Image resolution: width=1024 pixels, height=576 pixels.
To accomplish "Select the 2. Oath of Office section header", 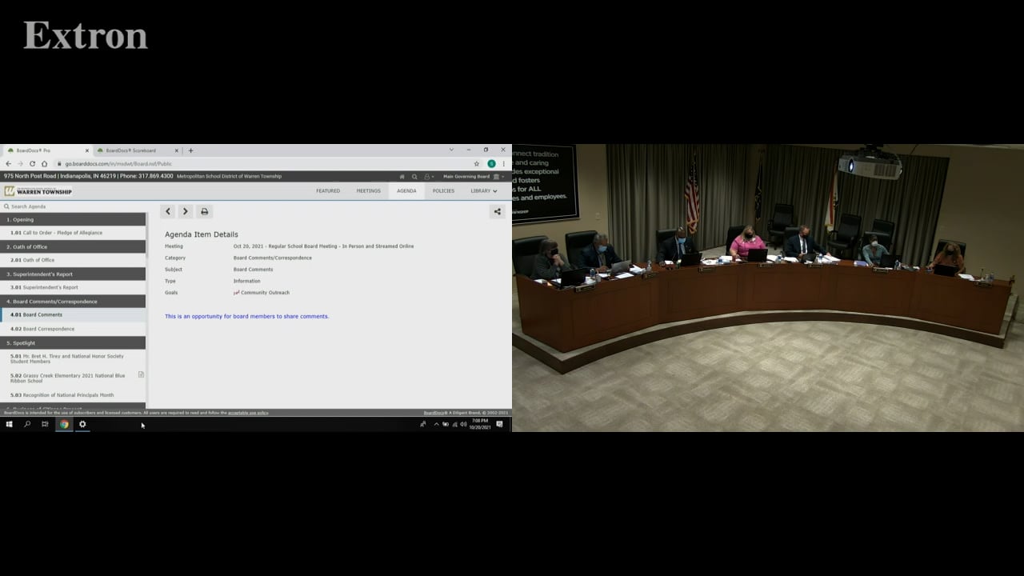I will [x=73, y=246].
